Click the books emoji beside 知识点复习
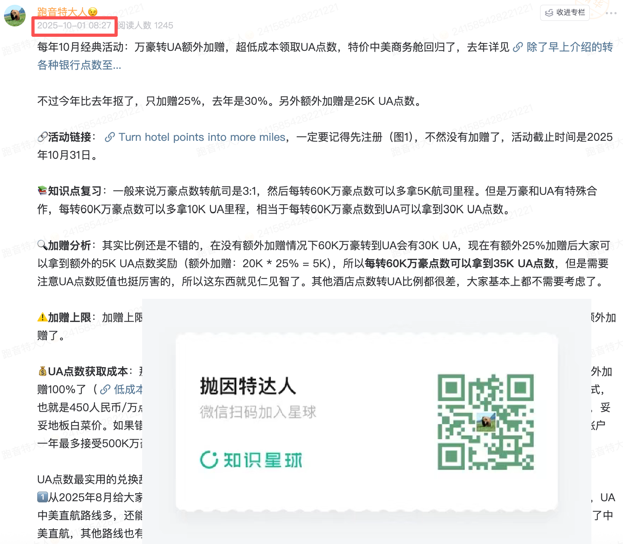Screen dimensions: 623x544 pyautogui.click(x=42, y=191)
